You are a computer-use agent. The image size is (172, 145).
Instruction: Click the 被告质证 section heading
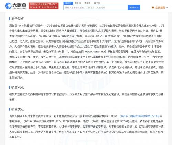tap(18, 109)
